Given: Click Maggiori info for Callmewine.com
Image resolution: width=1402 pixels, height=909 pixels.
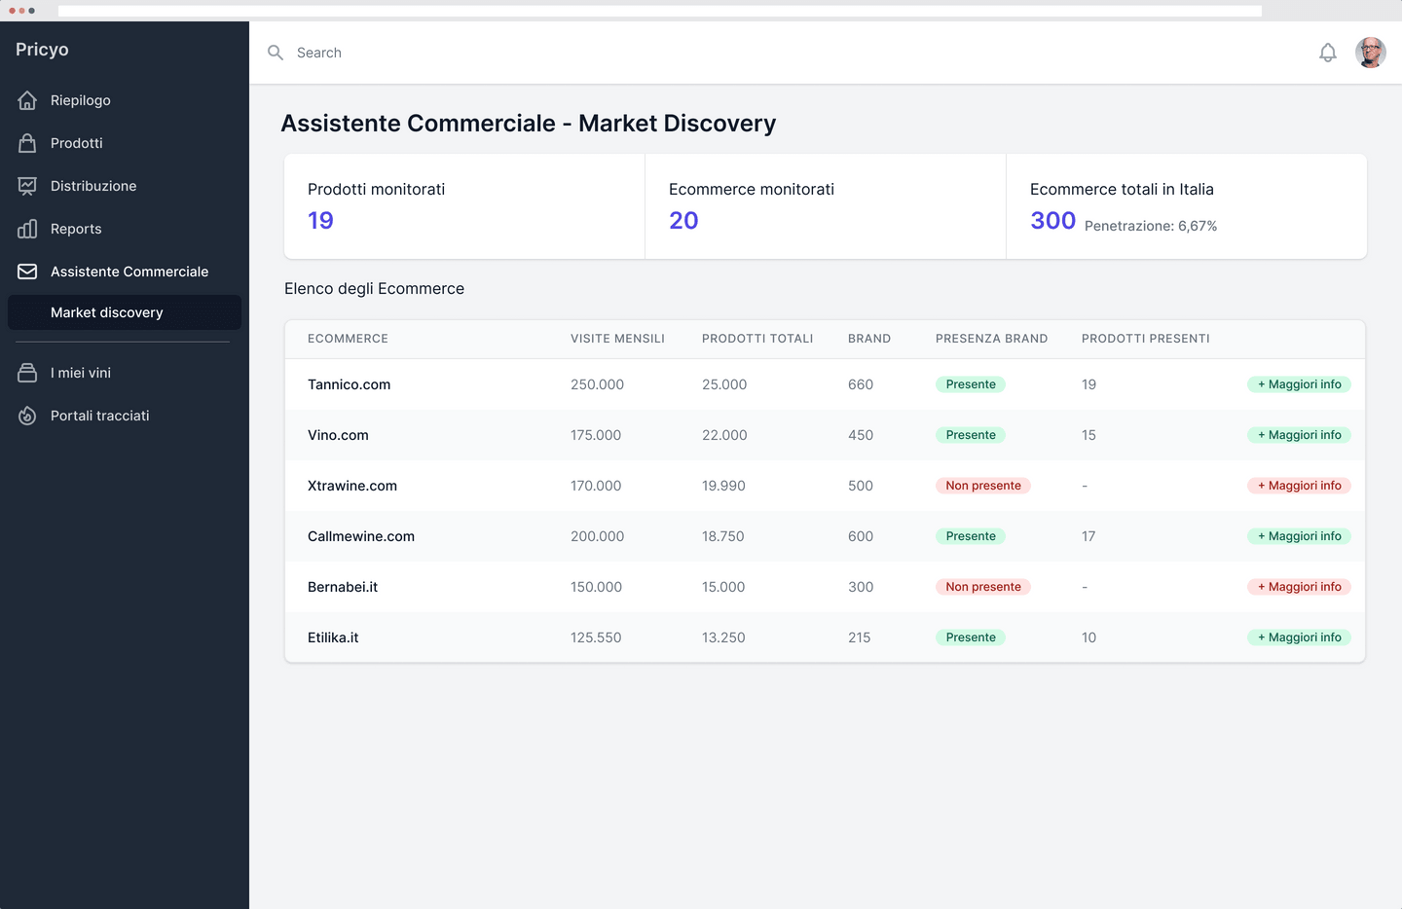Looking at the screenshot, I should click(x=1299, y=536).
